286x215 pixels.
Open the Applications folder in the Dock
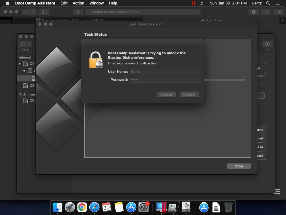tap(204, 207)
